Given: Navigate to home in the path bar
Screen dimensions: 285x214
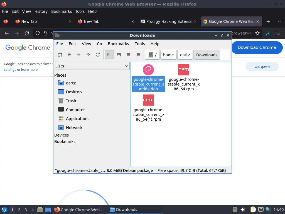Looking at the screenshot, I should coord(168,55).
